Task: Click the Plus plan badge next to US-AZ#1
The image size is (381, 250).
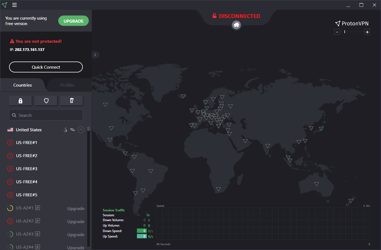Action: click(38, 208)
